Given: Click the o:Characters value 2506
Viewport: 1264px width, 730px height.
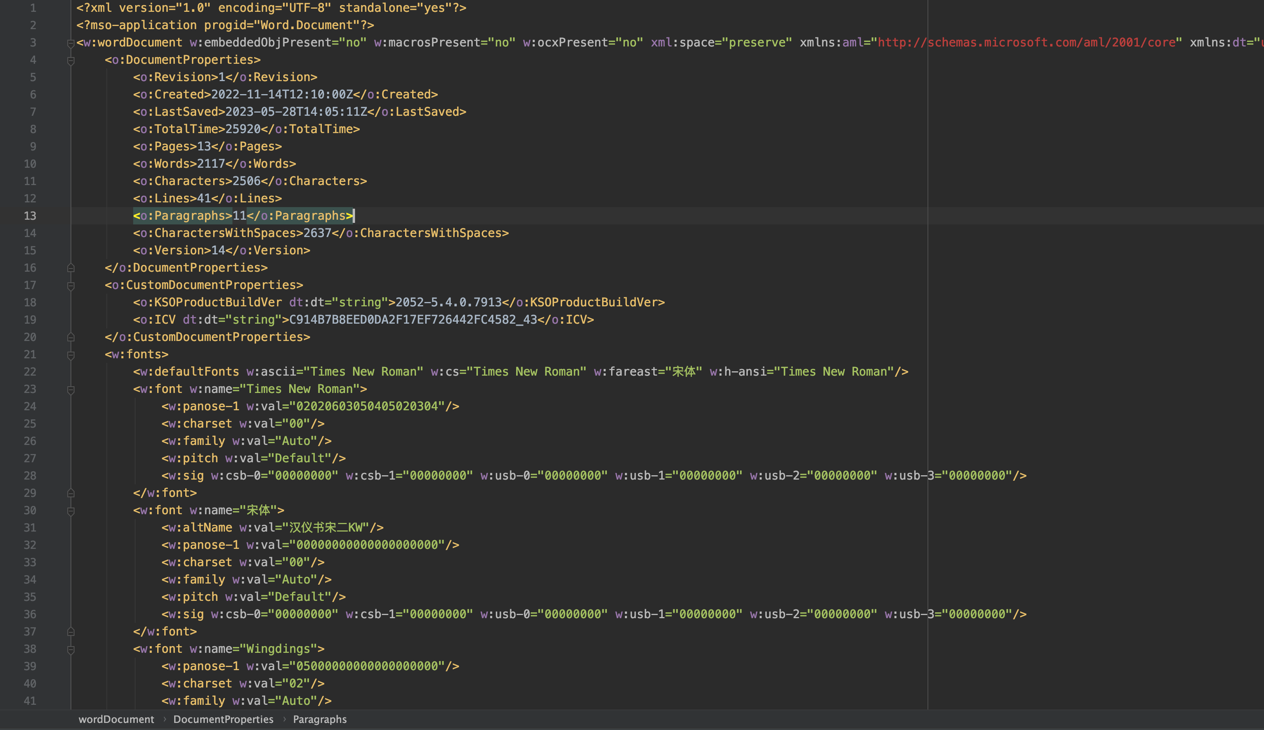Looking at the screenshot, I should [246, 181].
